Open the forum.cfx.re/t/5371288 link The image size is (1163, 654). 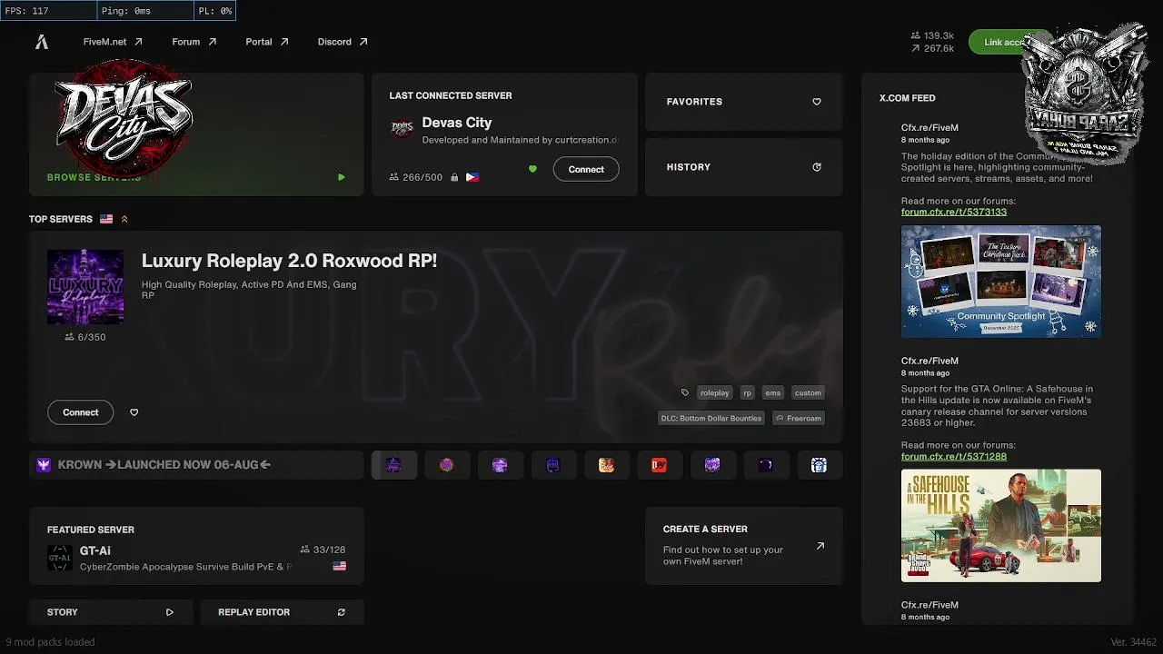954,456
